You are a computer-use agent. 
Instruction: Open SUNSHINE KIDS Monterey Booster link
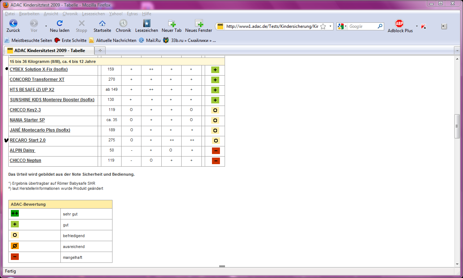click(52, 100)
